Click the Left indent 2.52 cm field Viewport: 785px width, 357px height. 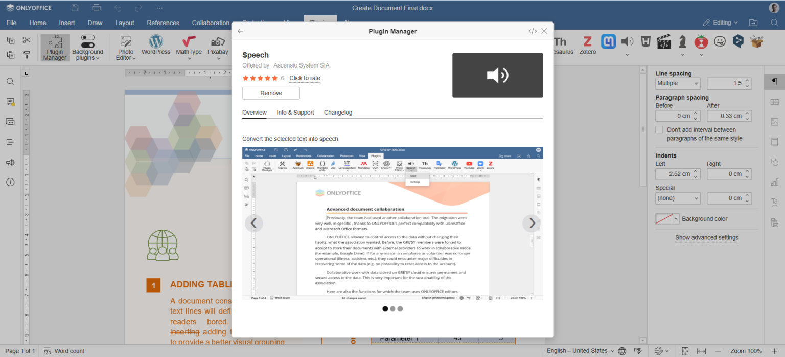678,174
